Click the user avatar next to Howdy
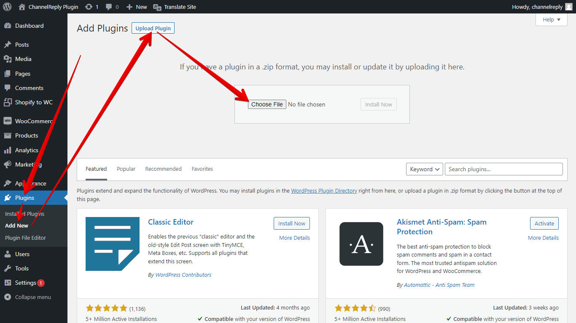 click(x=569, y=7)
